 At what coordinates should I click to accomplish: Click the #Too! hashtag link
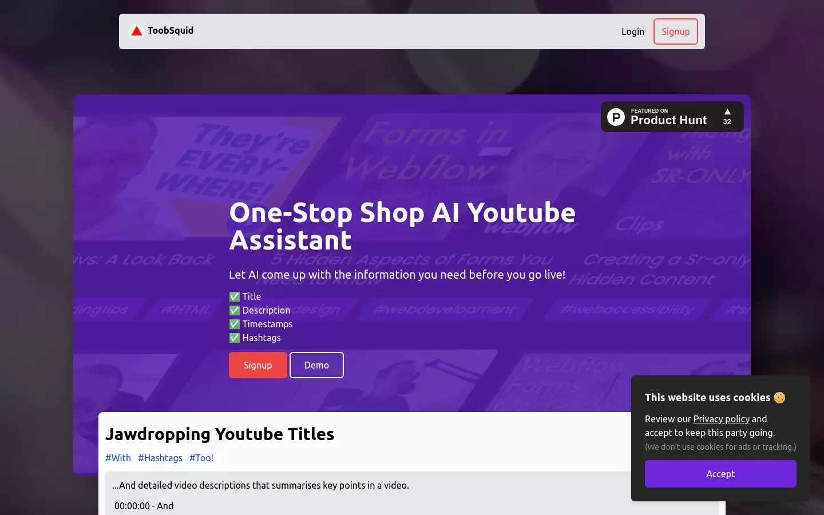click(x=201, y=458)
